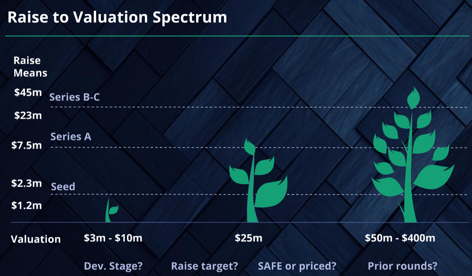Select the Series B-C label
Image resolution: width=472 pixels, height=276 pixels.
75,97
